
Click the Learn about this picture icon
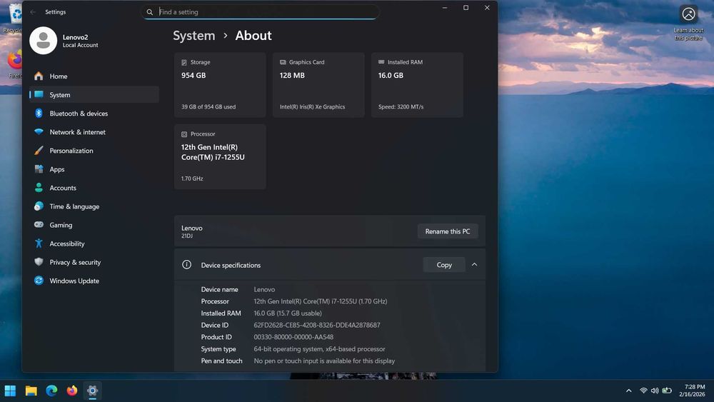tap(688, 14)
